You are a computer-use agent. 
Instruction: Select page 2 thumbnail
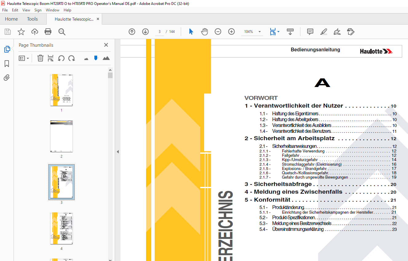point(61,136)
